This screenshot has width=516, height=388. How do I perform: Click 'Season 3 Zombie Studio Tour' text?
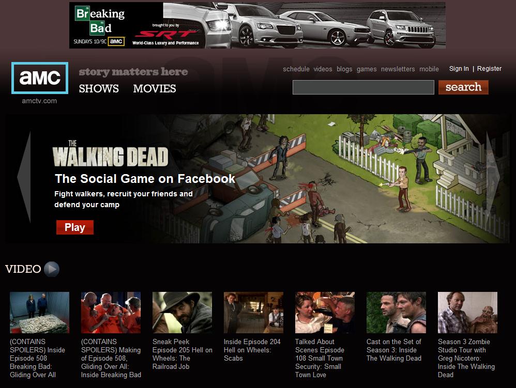coord(466,358)
